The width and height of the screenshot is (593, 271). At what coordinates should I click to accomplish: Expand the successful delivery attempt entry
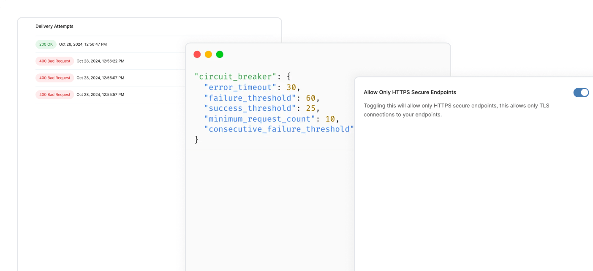82,44
